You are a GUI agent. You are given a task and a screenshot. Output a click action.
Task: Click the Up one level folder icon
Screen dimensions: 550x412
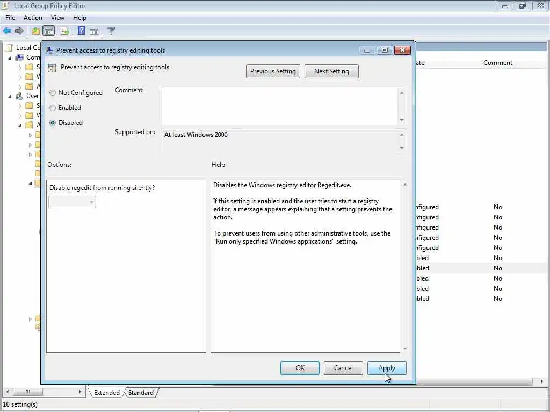35,31
